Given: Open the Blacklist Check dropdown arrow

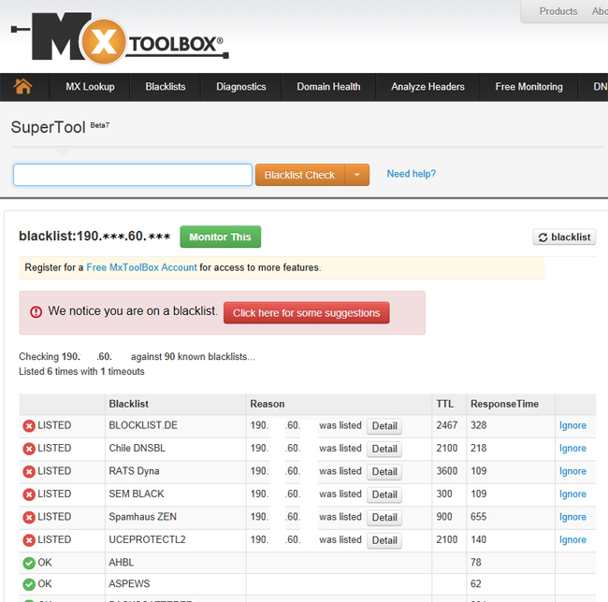Looking at the screenshot, I should [x=356, y=175].
